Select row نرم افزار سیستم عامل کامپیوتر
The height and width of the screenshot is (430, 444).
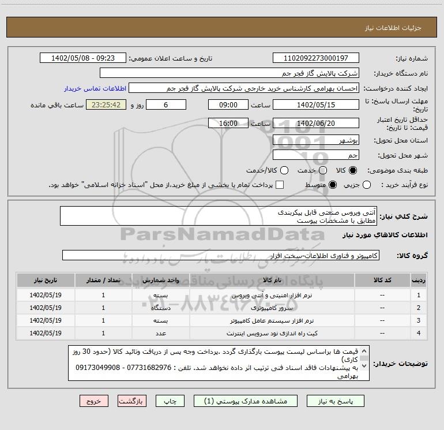[222, 320]
